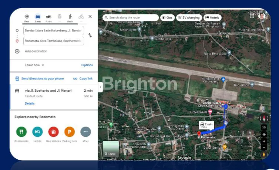Collapse the side panel with arrow
The height and width of the screenshot is (170, 279).
[100, 87]
